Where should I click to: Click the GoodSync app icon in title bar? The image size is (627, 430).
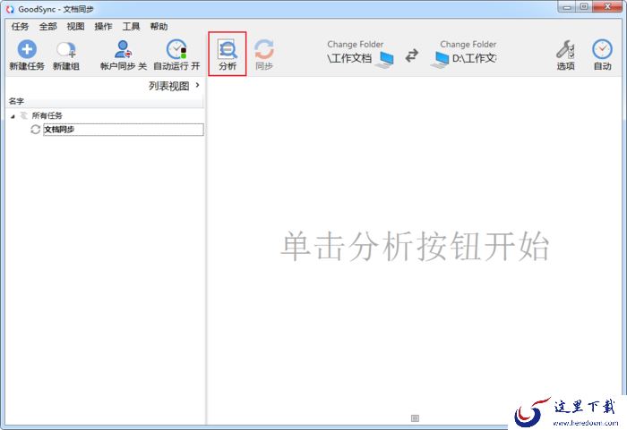(x=10, y=9)
